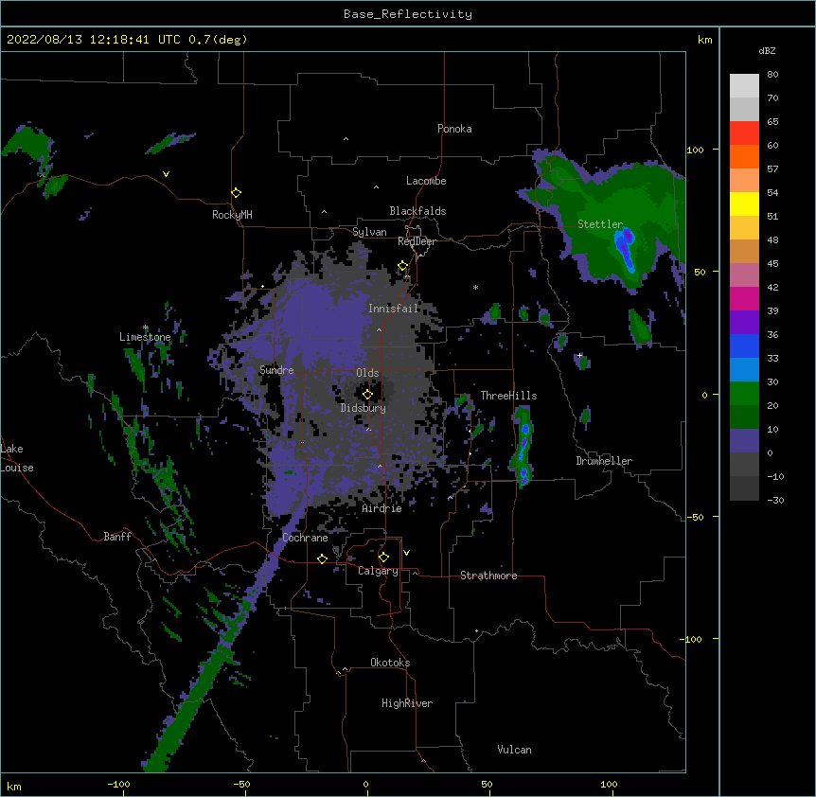816x797 pixels.
Task: Click the Cochrane label
Action: tap(305, 538)
